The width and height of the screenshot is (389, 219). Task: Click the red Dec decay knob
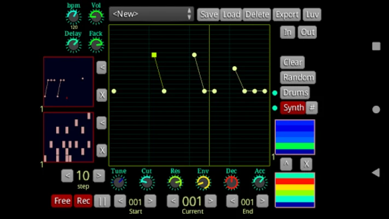click(x=231, y=182)
